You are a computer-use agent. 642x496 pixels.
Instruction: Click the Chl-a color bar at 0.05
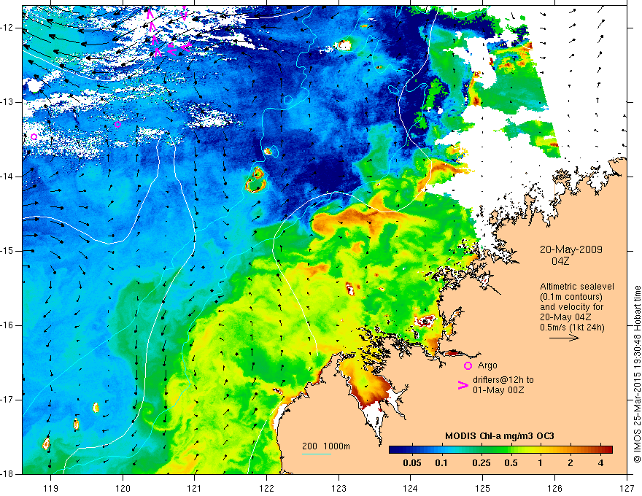(x=412, y=449)
